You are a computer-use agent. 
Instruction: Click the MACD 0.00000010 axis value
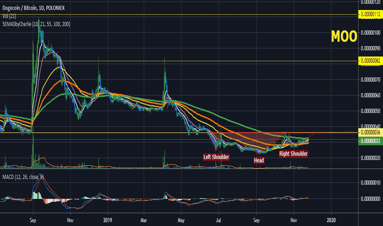pos(371,183)
